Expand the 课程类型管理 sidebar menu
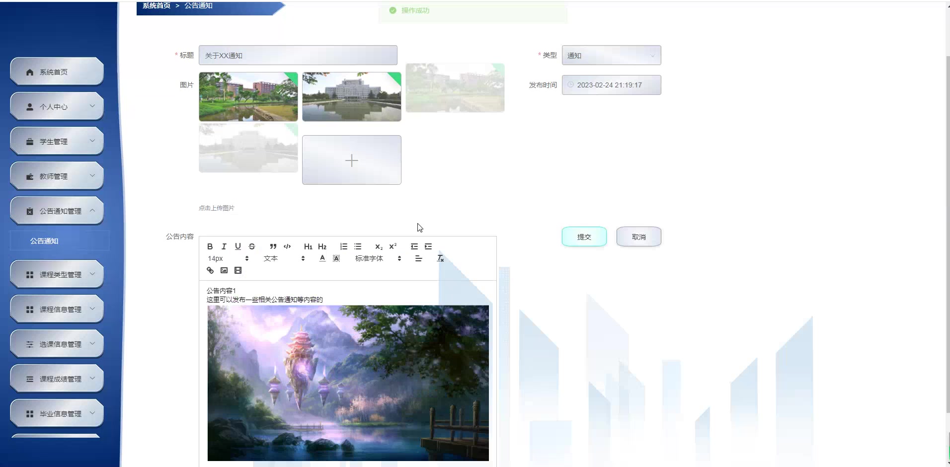 click(x=57, y=275)
